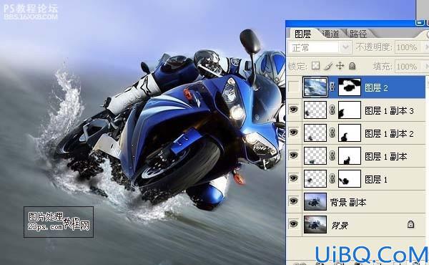Screen dimensions: 429x265
Task: Click link icon on 图层 1 副本 2
Action: 332,133
